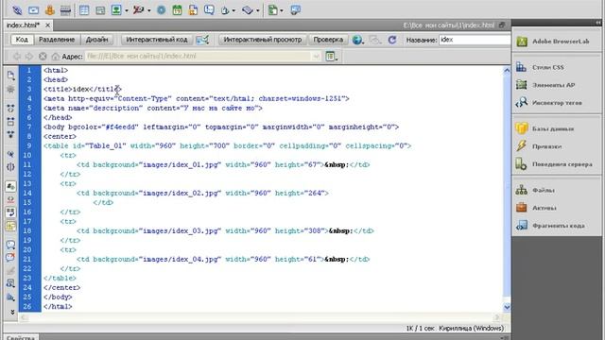Screen dimensions: 605x340
Task: Click the script insert icon
Action: pyautogui.click(x=248, y=10)
